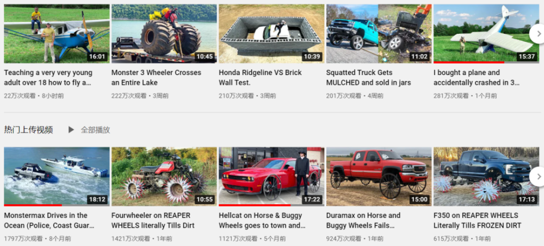This screenshot has width=544, height=246.
Task: Open blue airplane flying lesson thumbnail
Action: point(57,34)
